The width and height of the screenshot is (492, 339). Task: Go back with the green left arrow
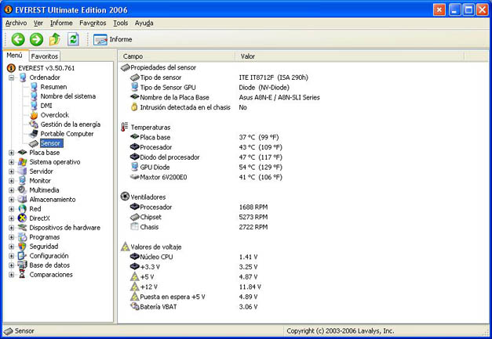point(18,39)
